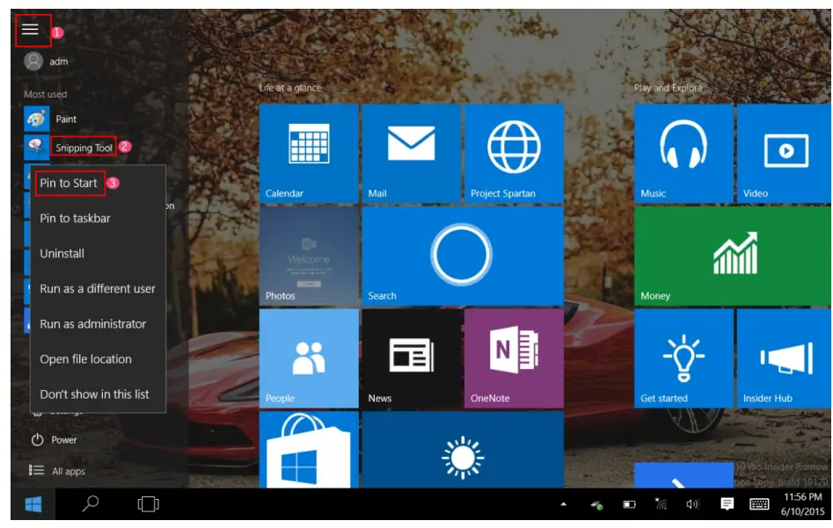The height and width of the screenshot is (528, 833).
Task: Open the Mail tile
Action: [x=411, y=154]
